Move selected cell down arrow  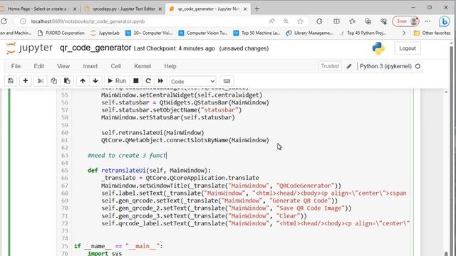tap(95, 81)
